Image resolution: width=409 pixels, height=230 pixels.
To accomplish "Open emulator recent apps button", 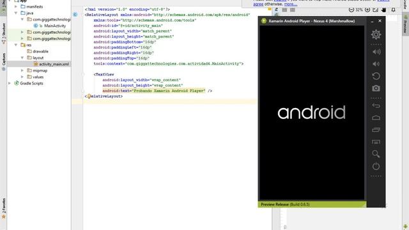I will point(376,130).
